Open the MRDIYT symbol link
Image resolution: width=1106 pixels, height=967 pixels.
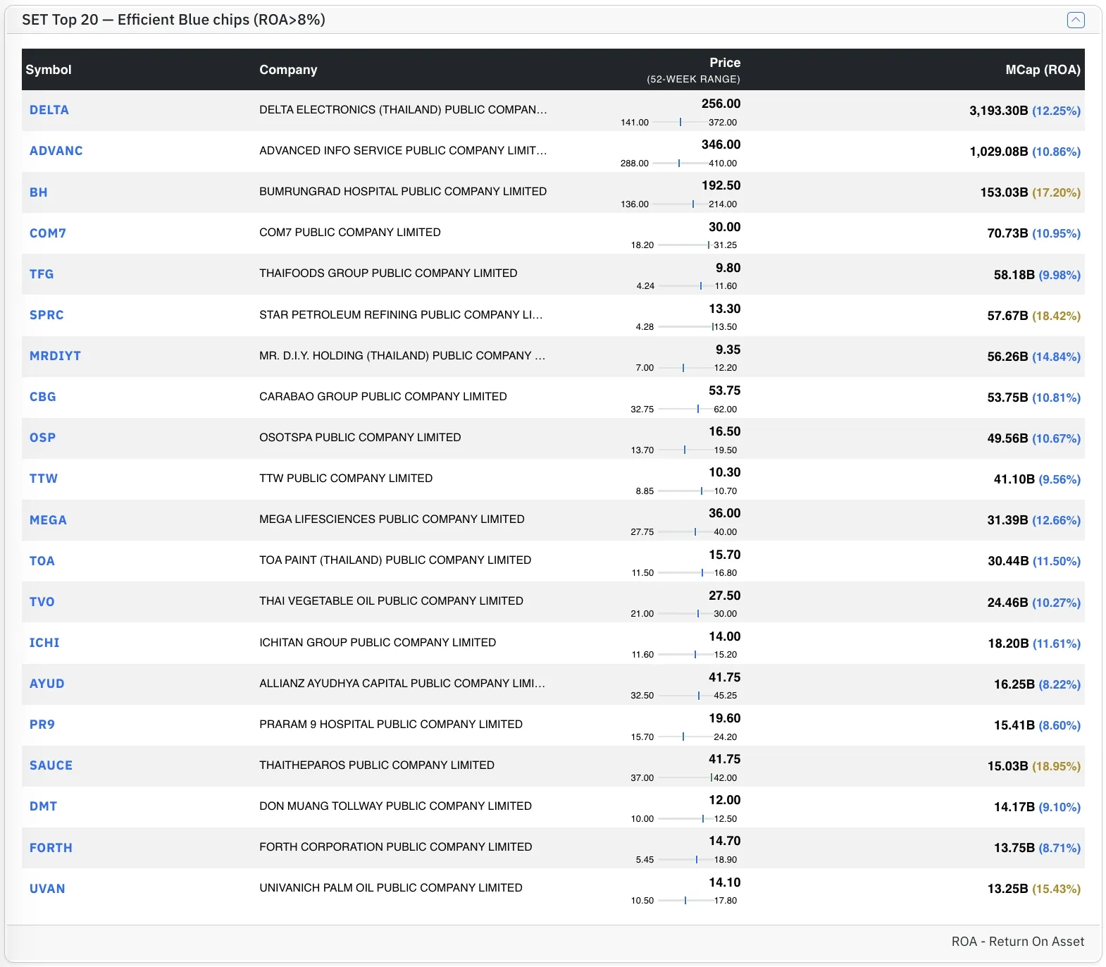click(x=55, y=356)
